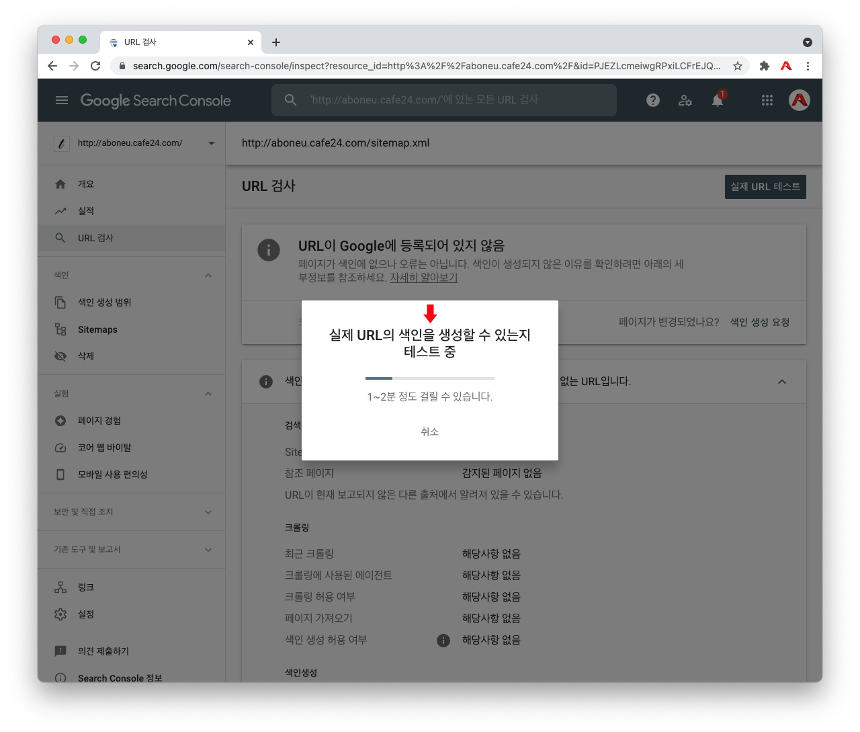Viewport: 860px width, 732px height.
Task: Click '1~2분 정도 걸릴 수 있습니다.' text
Action: tap(430, 397)
